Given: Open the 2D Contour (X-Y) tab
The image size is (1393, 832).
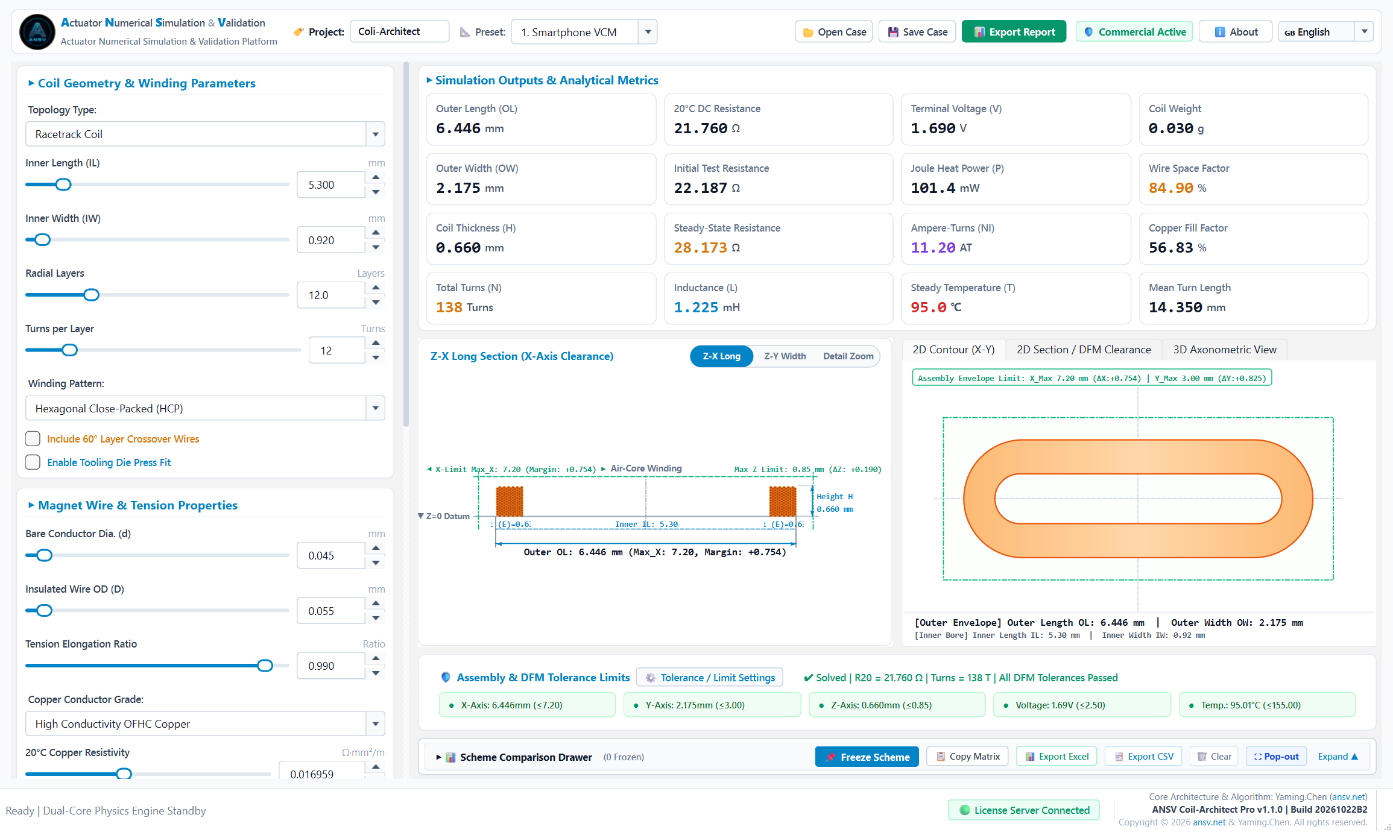Looking at the screenshot, I should 953,350.
